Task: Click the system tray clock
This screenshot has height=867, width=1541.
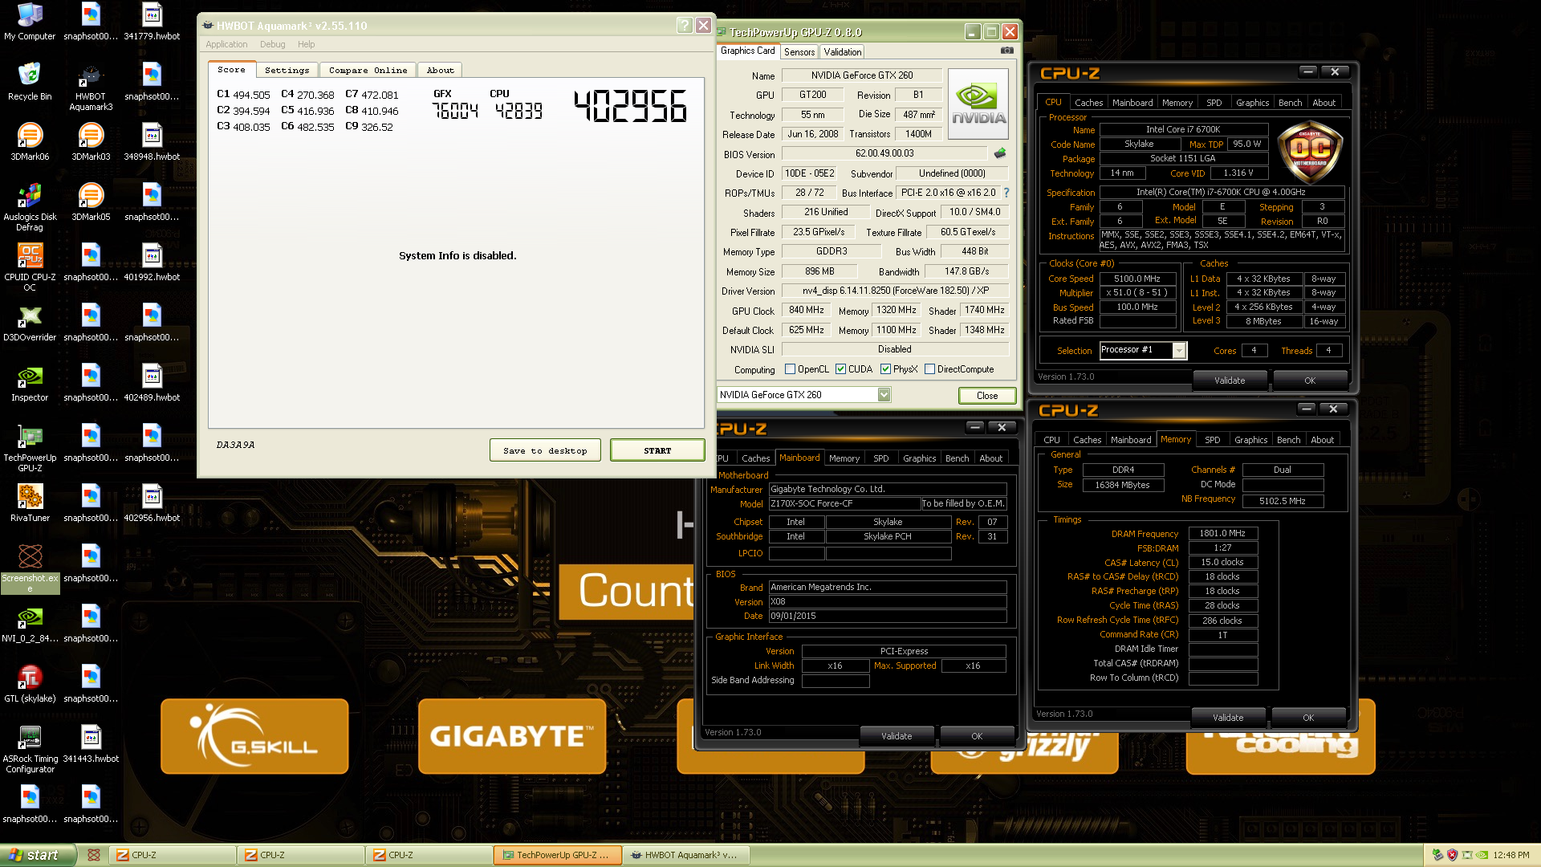Action: click(x=1511, y=855)
